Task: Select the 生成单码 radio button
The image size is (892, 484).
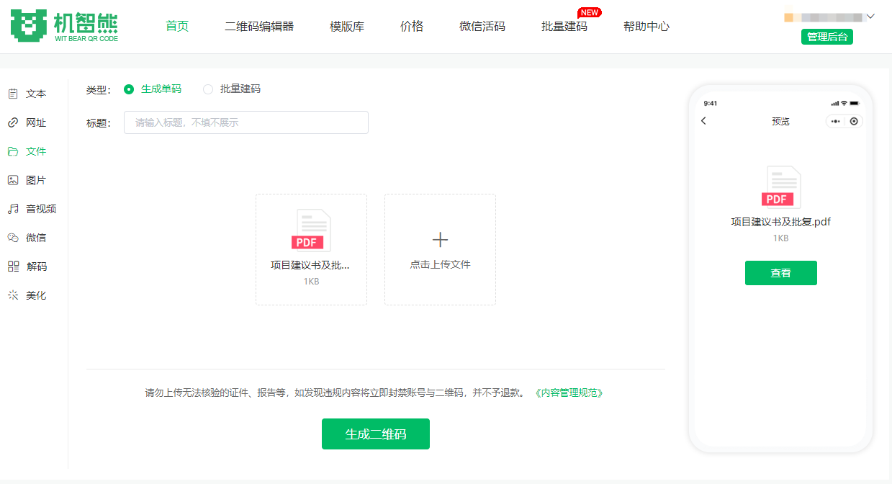Action: (129, 89)
